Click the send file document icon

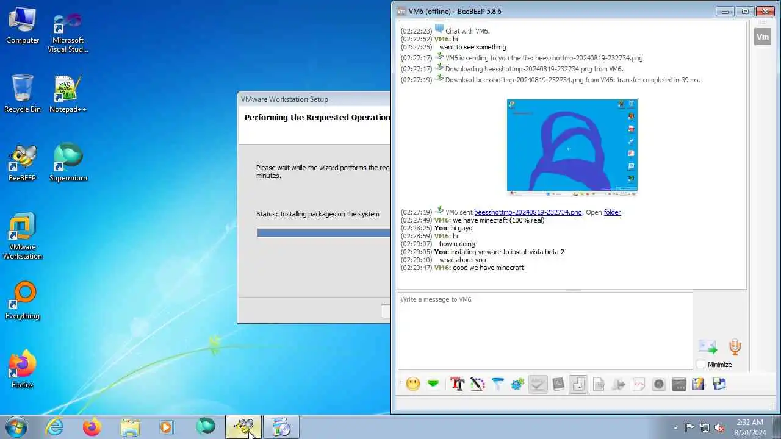click(599, 384)
